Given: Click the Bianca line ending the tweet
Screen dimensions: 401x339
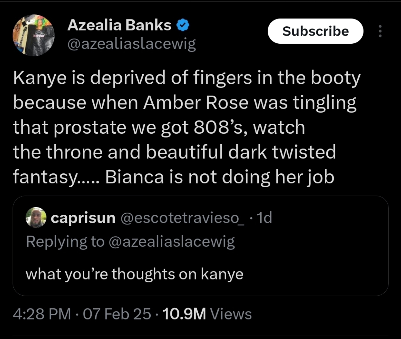Looking at the screenshot, I should [219, 177].
